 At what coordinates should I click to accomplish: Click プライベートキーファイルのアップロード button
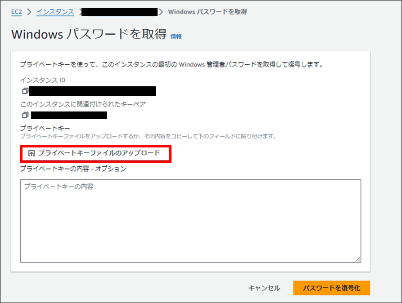(x=95, y=154)
